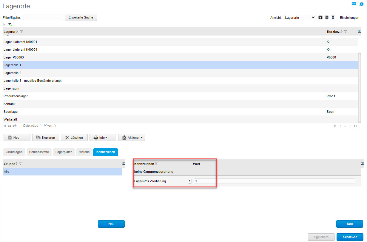Click the active filter funnel icon below search
367x242 pixels.
pyautogui.click(x=10, y=24)
